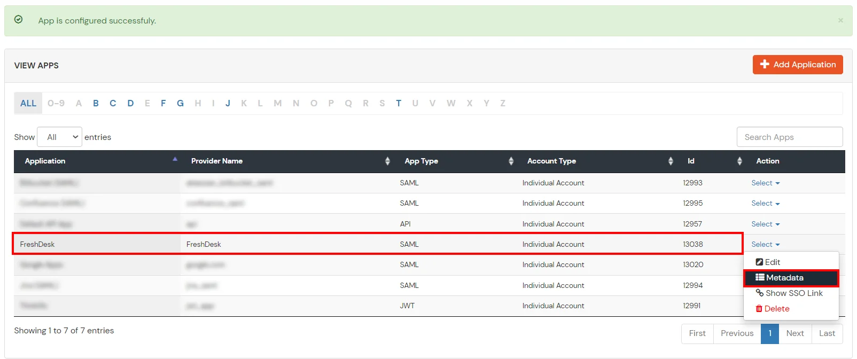Filter apps by letter G
Image resolution: width=857 pixels, height=359 pixels.
pos(181,103)
